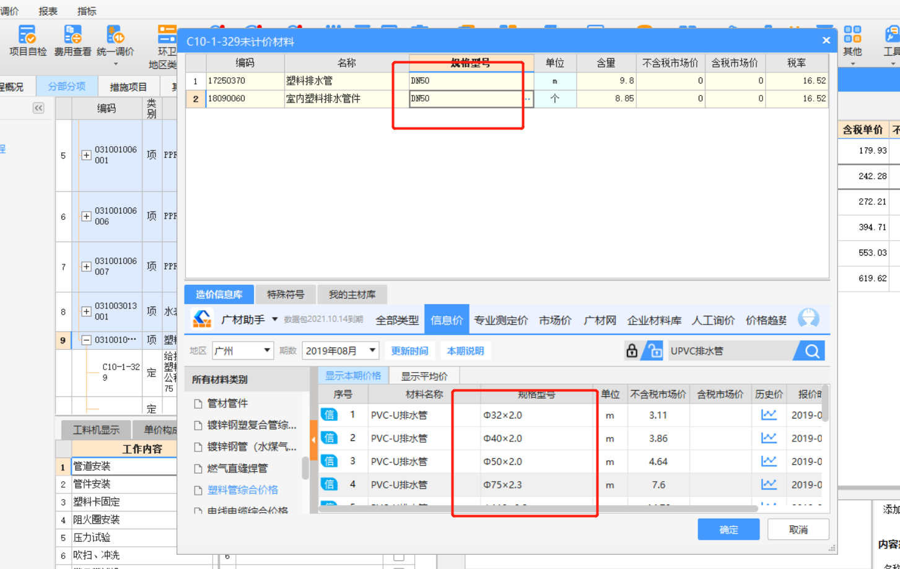900x569 pixels.
Task: Click the 管材管件 category icon
Action: [198, 404]
